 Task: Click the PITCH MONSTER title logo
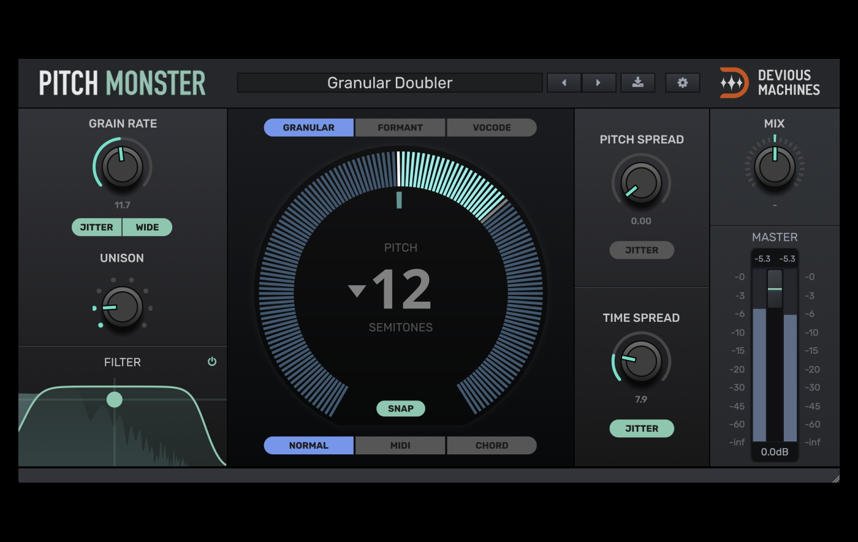click(x=123, y=83)
